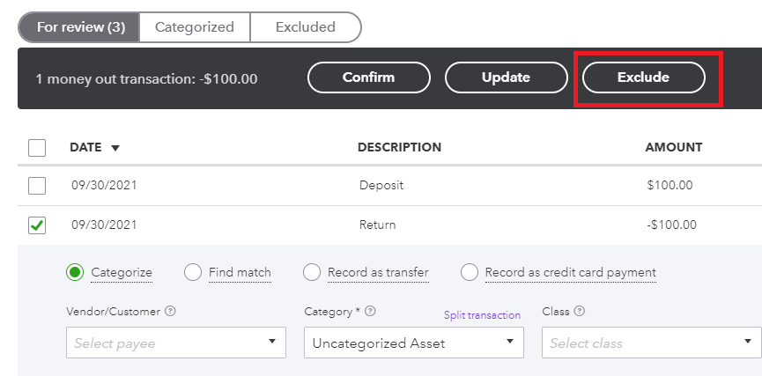The image size is (762, 376).
Task: Click the DATE sort arrow icon
Action: (115, 148)
